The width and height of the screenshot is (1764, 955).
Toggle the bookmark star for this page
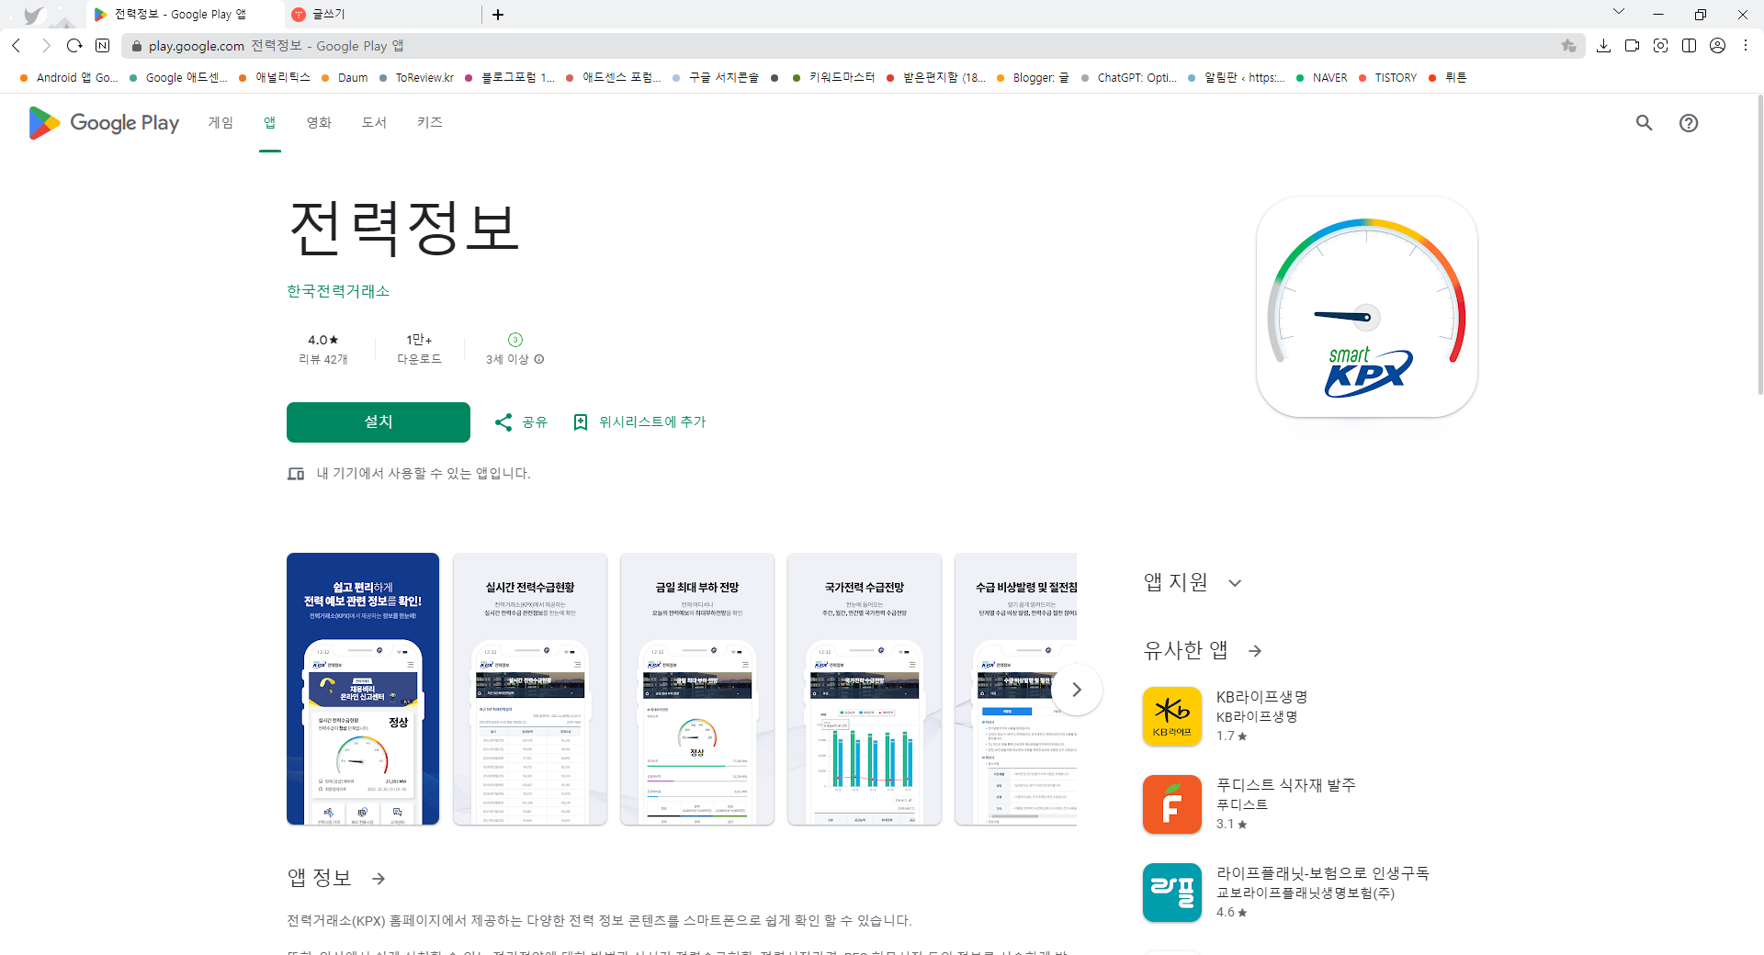pos(1569,45)
